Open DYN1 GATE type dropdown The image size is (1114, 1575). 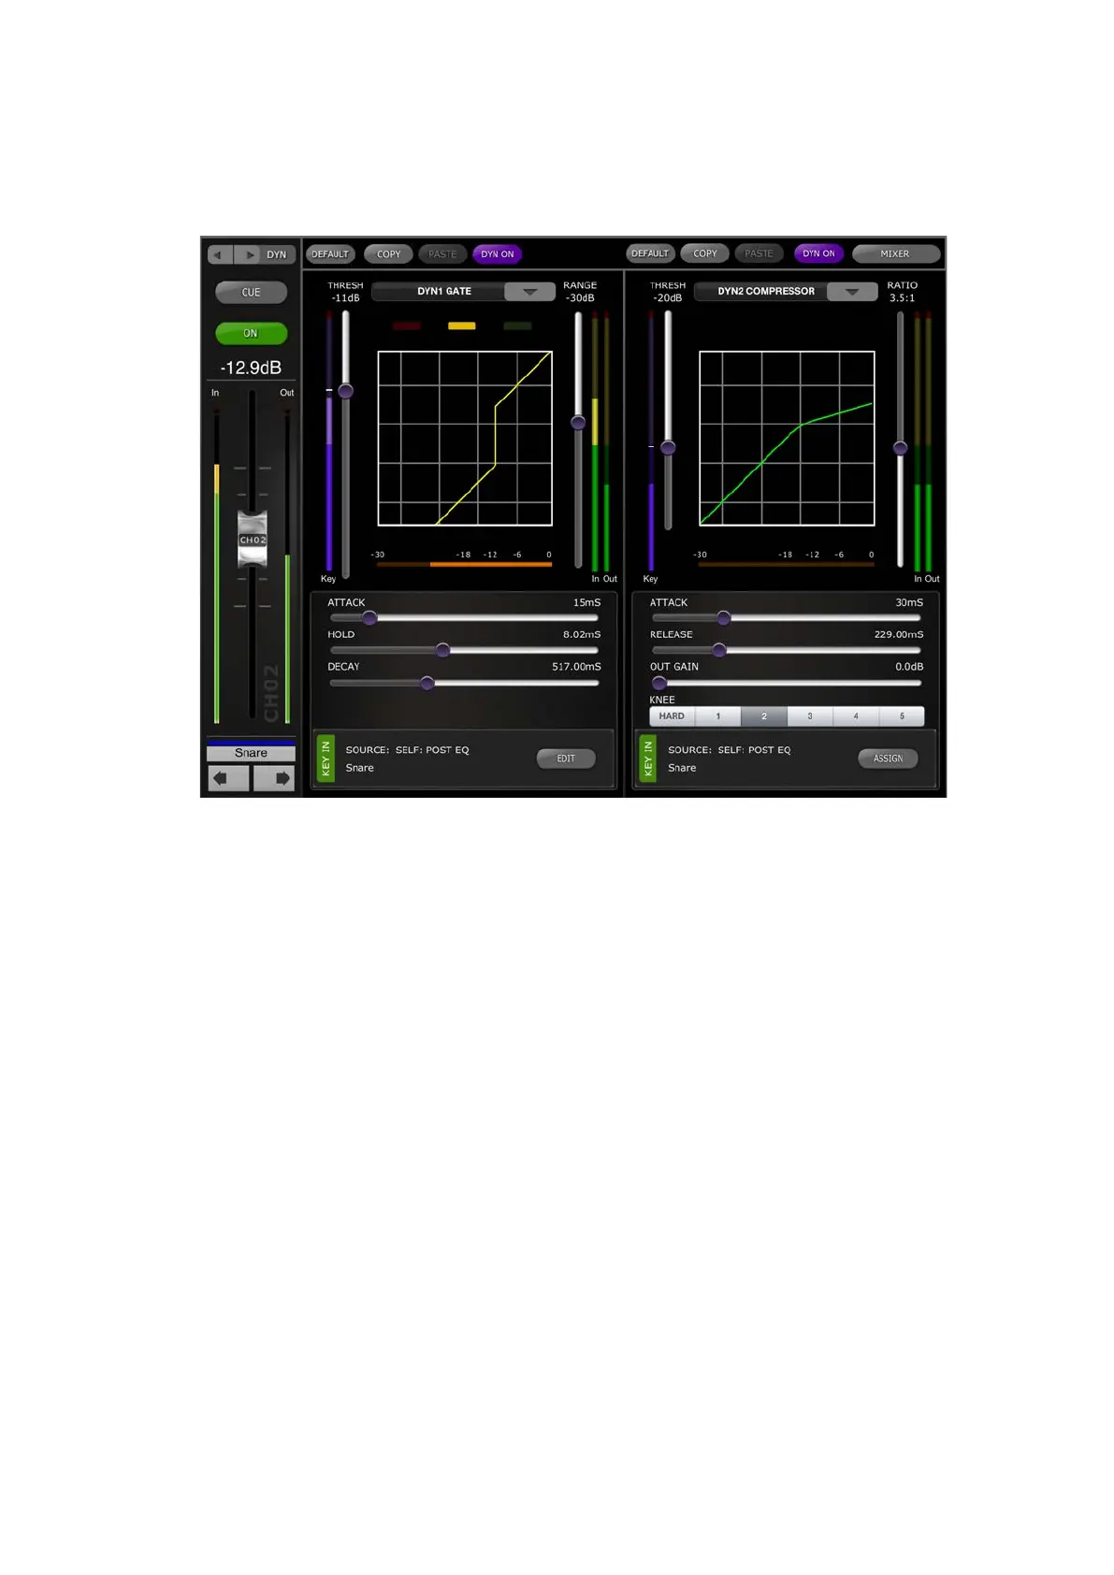529,292
